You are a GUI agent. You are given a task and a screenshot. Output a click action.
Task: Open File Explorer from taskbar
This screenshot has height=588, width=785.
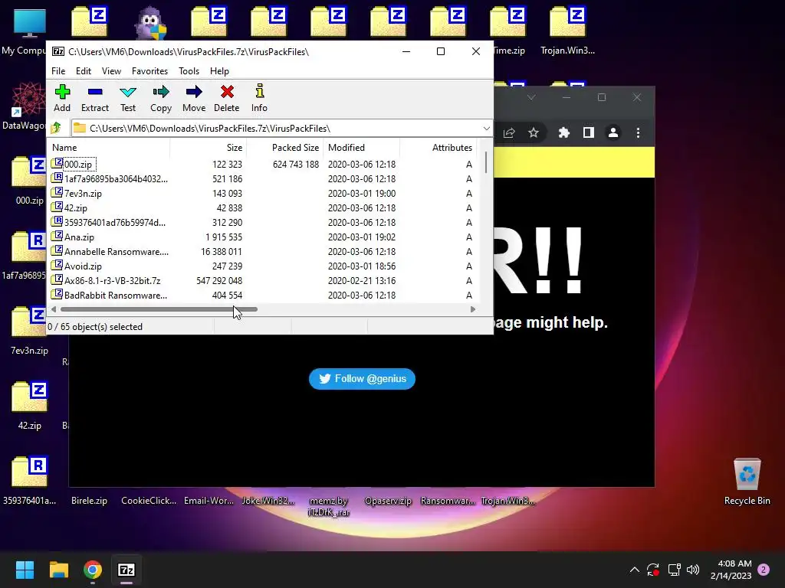(x=58, y=570)
